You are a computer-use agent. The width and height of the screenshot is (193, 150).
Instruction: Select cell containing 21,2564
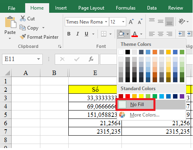coord(95,123)
